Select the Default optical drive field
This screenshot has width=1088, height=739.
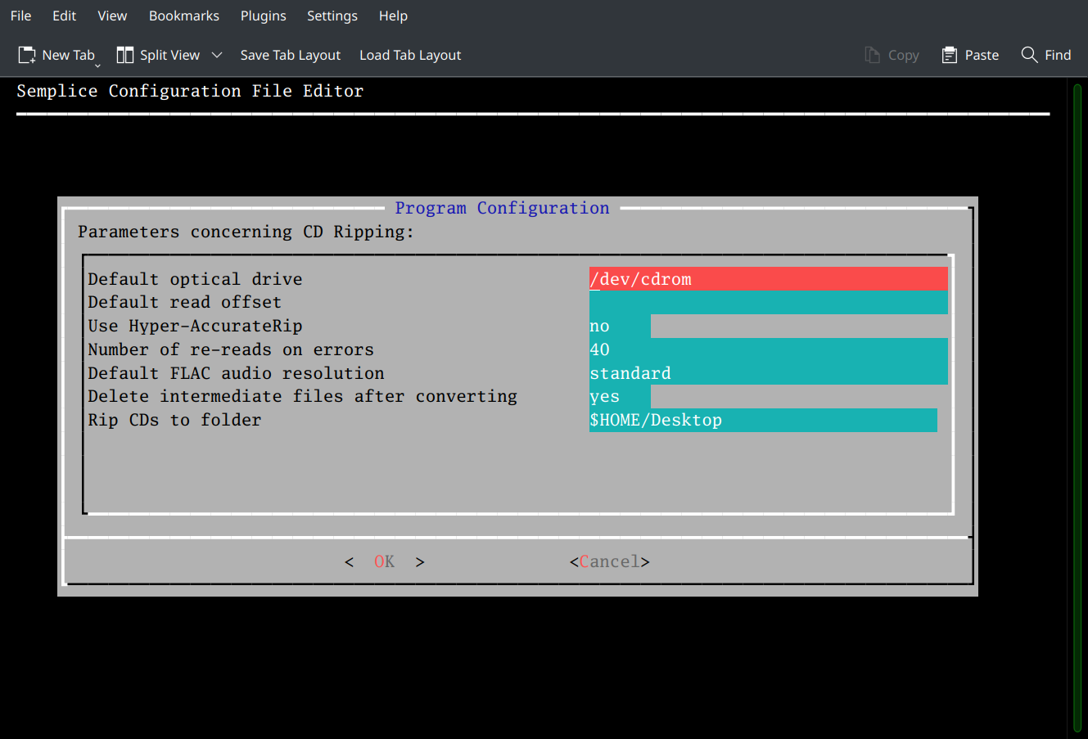[x=768, y=278]
